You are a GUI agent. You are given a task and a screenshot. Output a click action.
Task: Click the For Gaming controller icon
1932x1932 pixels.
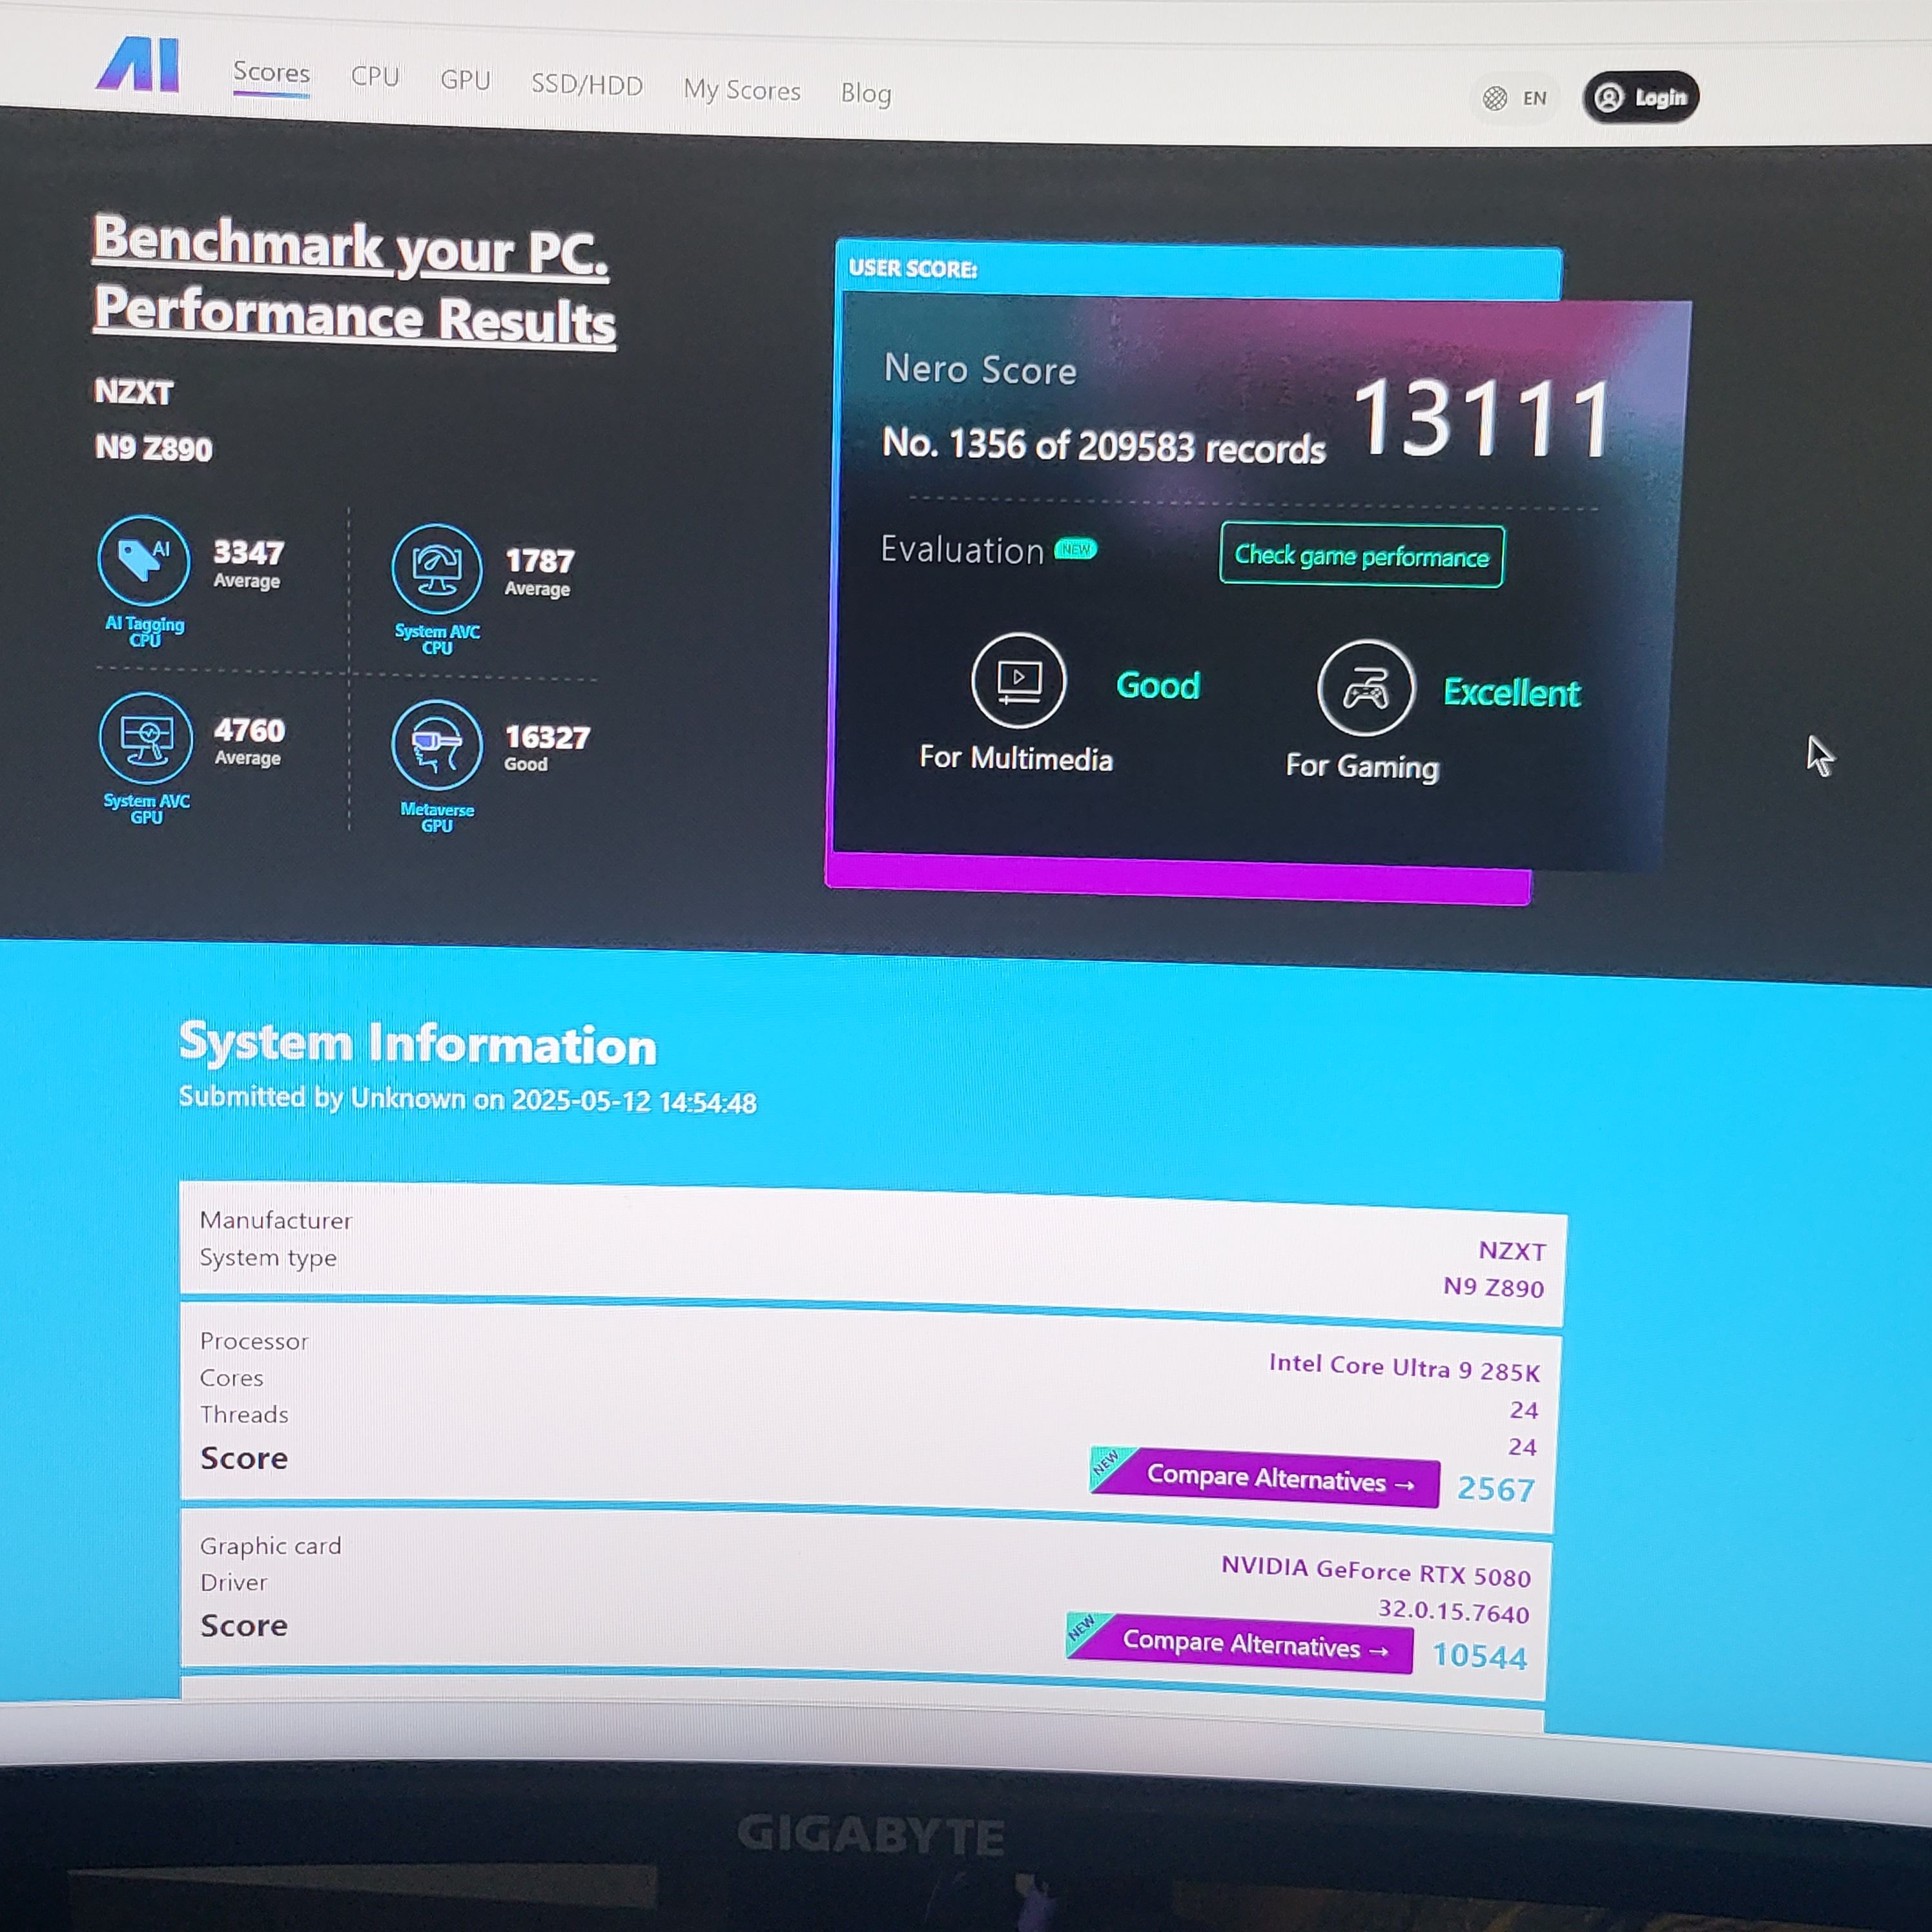pos(1366,688)
